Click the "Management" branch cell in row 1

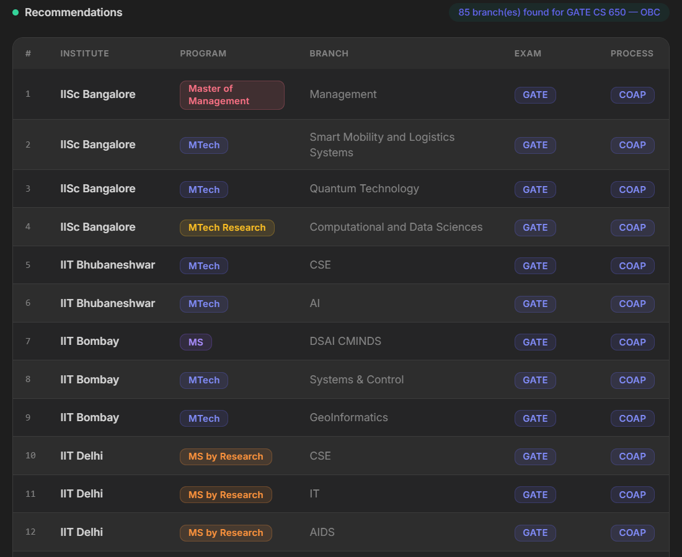click(x=343, y=94)
